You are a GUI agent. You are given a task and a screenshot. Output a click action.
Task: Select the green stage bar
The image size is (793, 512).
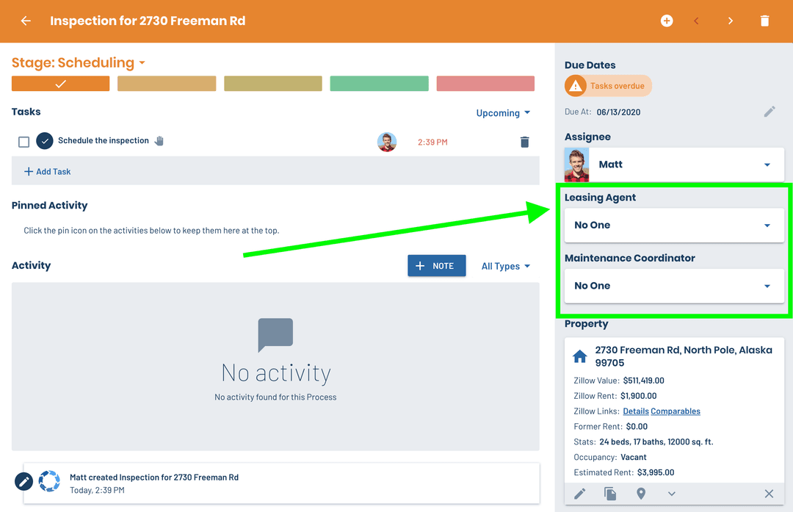379,84
